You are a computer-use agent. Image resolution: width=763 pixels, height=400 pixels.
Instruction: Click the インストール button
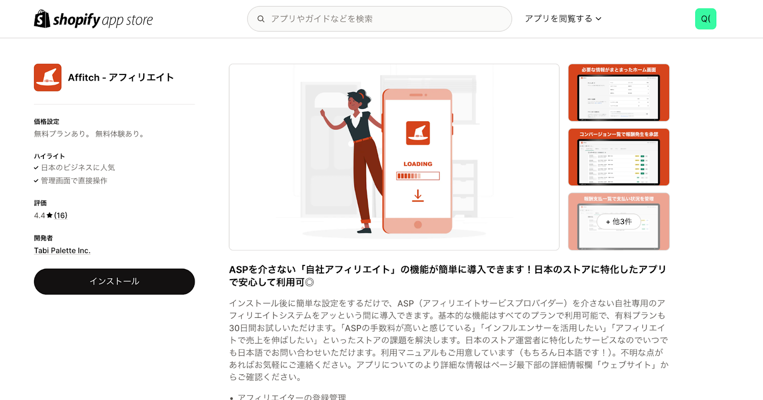(114, 282)
